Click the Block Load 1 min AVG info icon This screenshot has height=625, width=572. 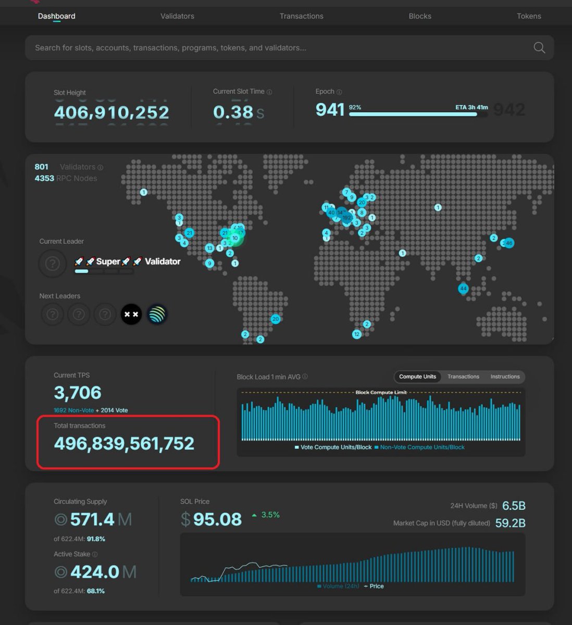[x=305, y=377]
